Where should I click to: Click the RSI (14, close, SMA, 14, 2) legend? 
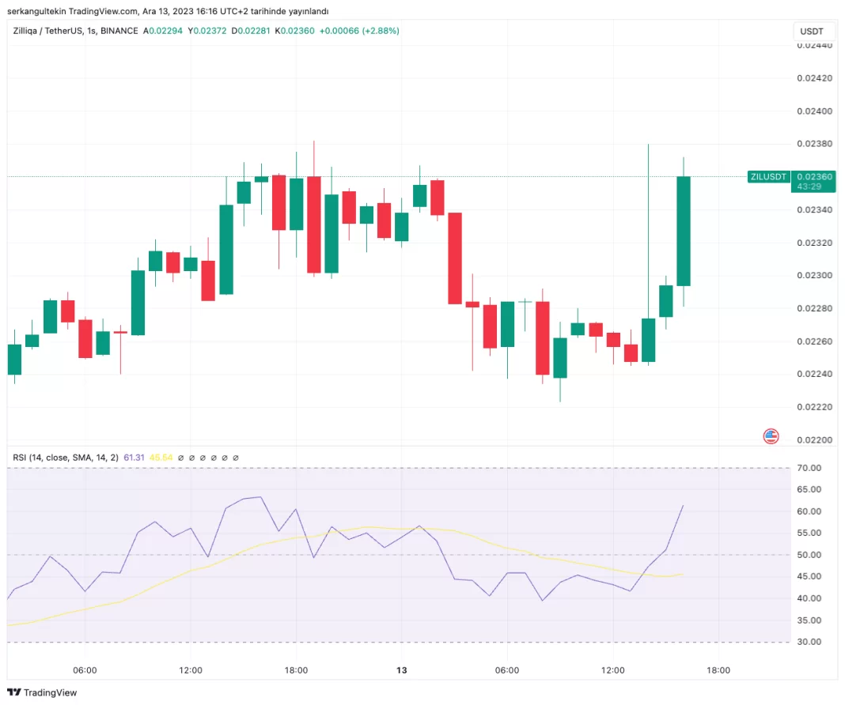tap(66, 458)
